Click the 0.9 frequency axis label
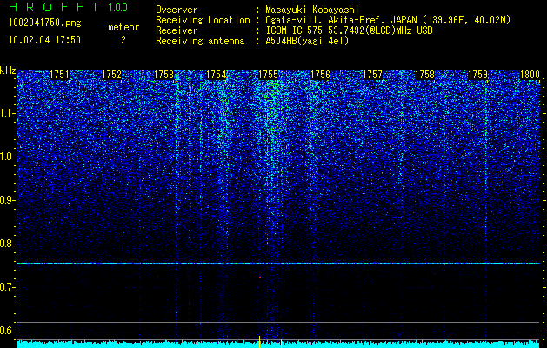 (x=7, y=200)
